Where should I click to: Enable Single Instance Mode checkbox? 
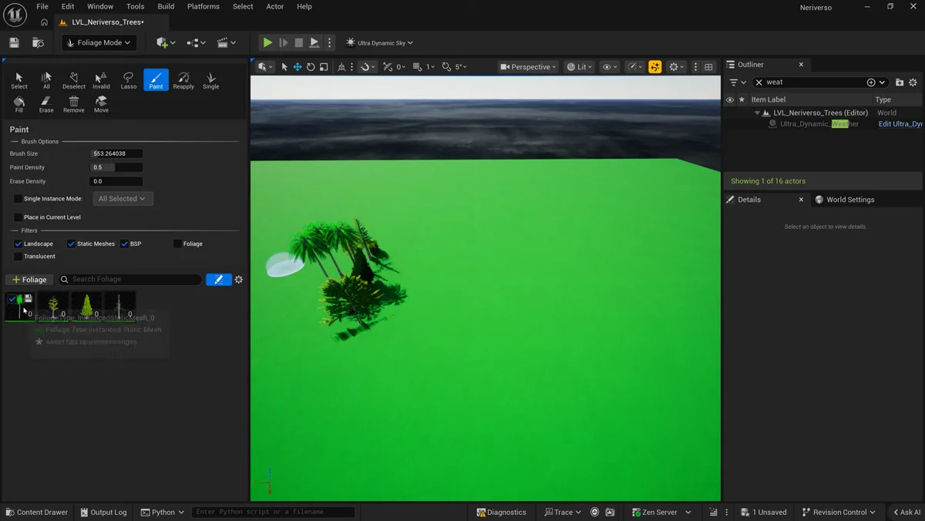18,199
